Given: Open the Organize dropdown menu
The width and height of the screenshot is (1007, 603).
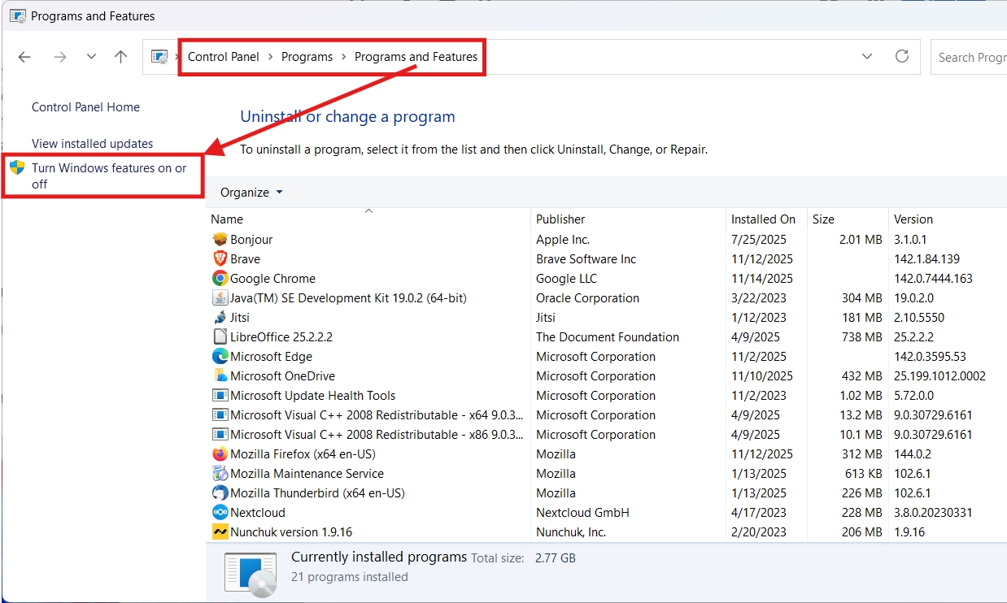Looking at the screenshot, I should pos(251,193).
